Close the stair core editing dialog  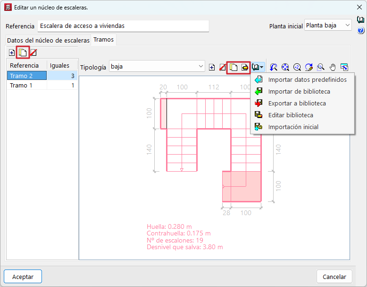(x=359, y=7)
